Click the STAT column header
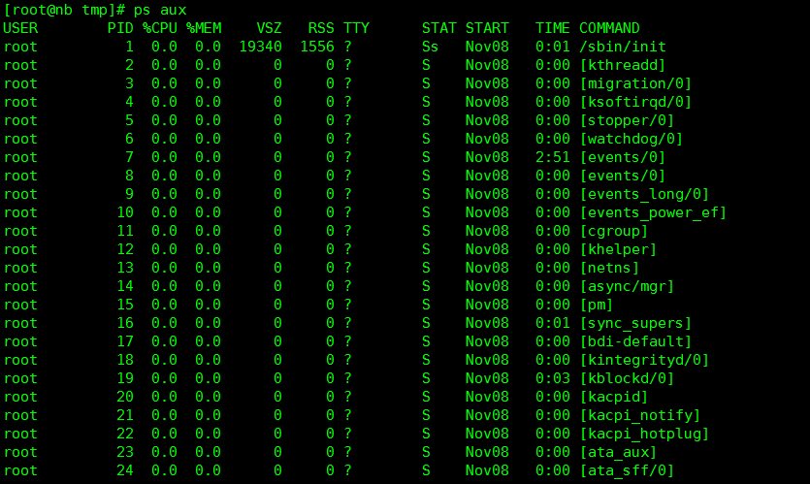This screenshot has height=484, width=810. [439, 28]
